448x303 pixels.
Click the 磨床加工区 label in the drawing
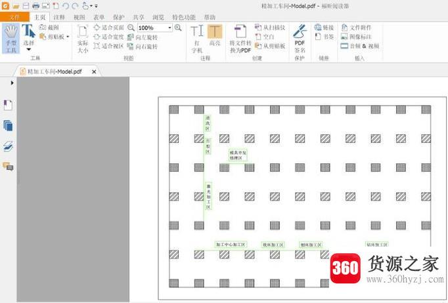(x=311, y=245)
